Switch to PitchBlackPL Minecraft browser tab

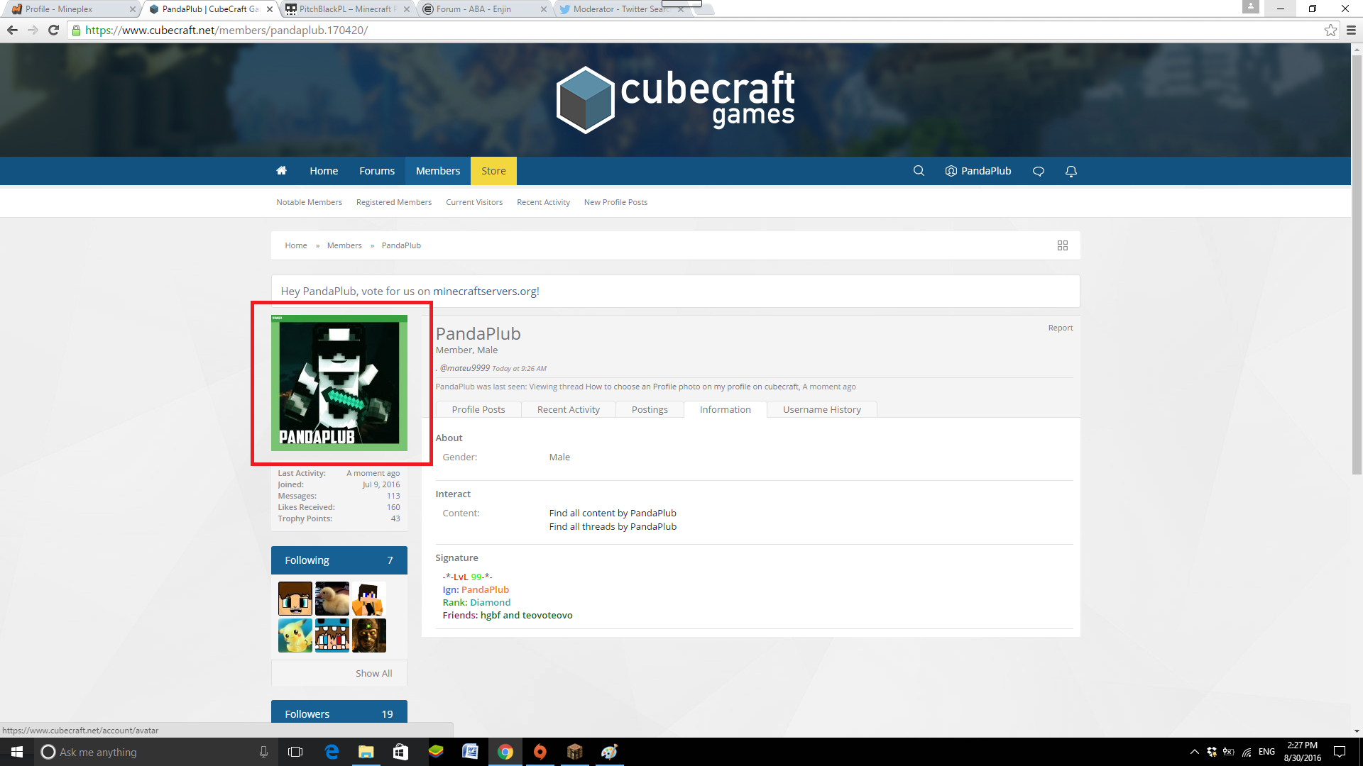tap(346, 9)
